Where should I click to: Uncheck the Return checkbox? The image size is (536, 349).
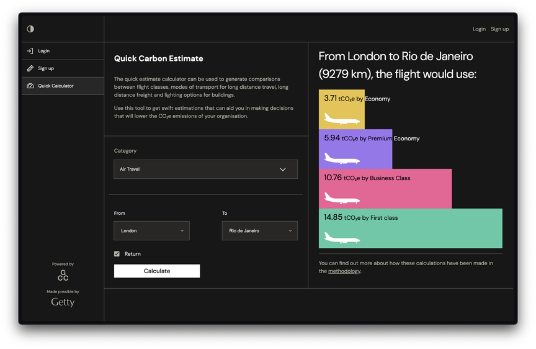click(x=117, y=253)
